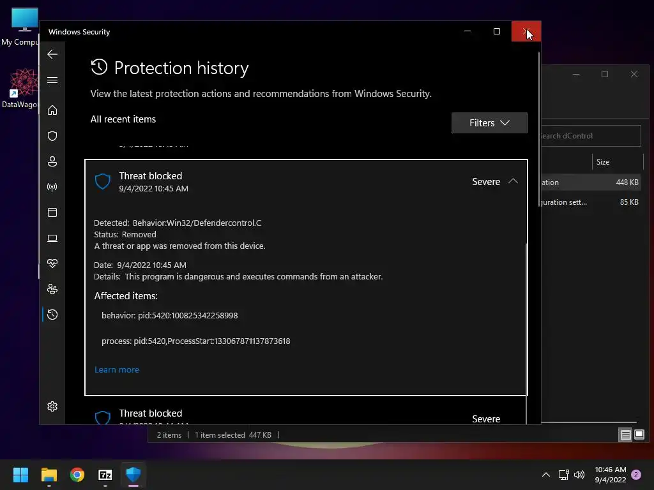Open the My Computer desktop icon
This screenshot has width=654, height=490.
pyautogui.click(x=20, y=27)
